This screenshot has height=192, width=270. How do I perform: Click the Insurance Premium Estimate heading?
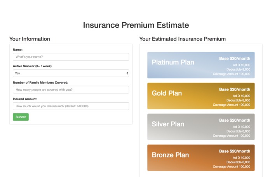(x=136, y=25)
